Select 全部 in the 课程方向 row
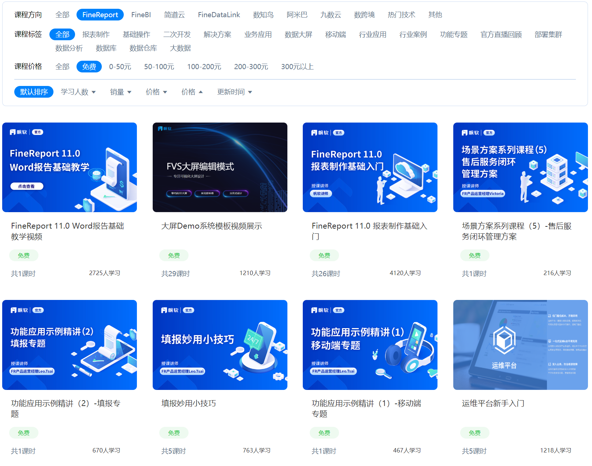 click(x=62, y=15)
